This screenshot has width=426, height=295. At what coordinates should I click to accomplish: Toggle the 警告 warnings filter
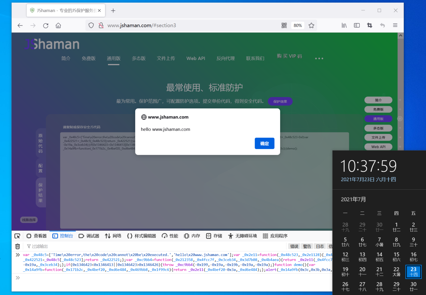tap(307, 246)
